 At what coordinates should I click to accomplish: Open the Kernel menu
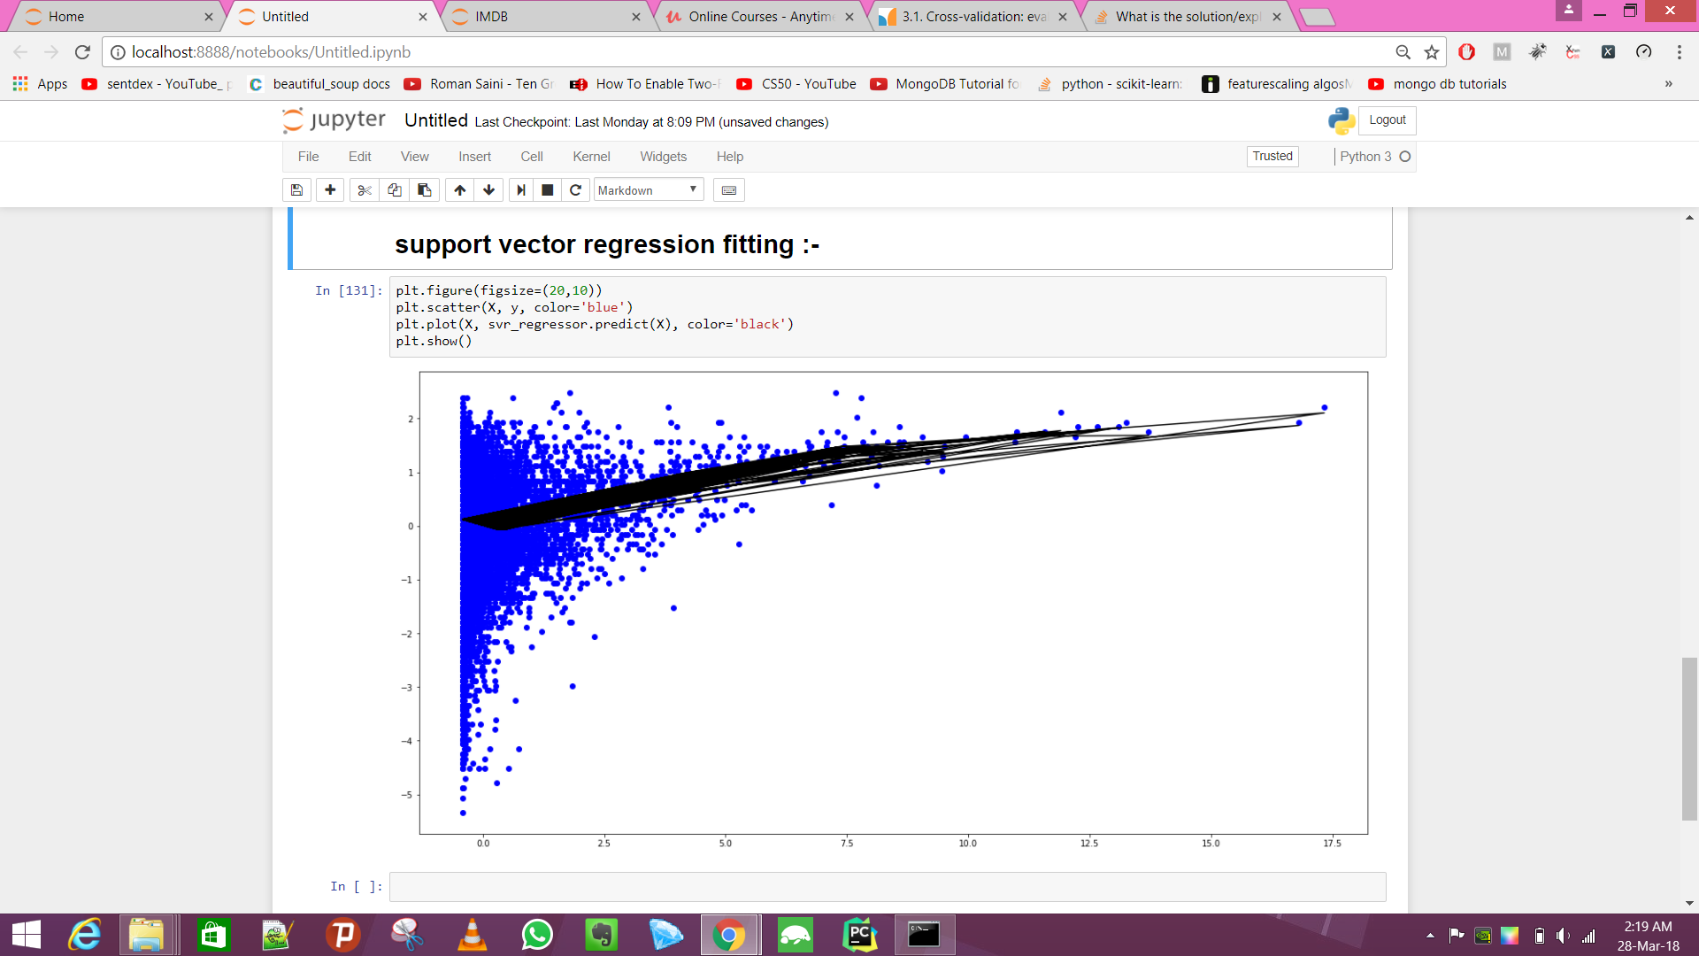pos(590,157)
